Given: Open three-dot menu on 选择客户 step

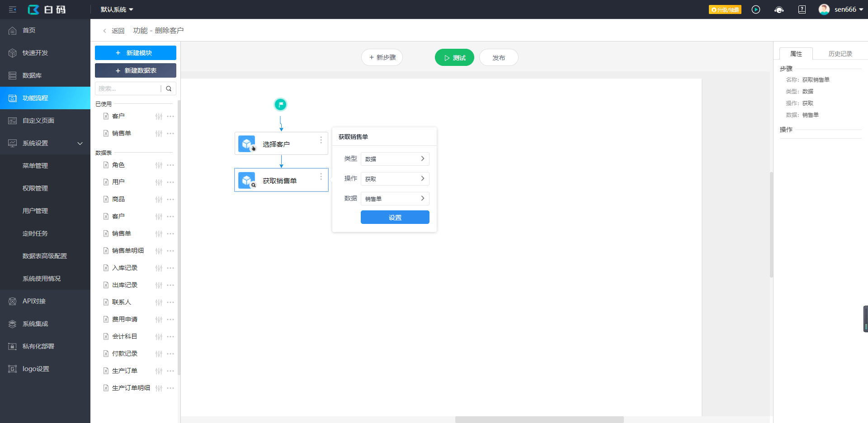Looking at the screenshot, I should (321, 140).
